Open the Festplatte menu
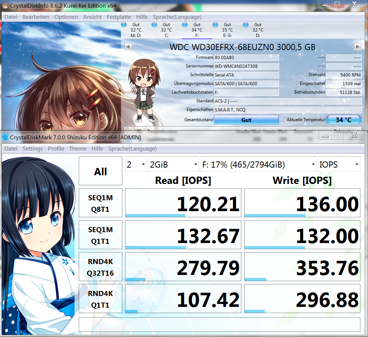Screen dimensions: 368x337 tap(119, 17)
